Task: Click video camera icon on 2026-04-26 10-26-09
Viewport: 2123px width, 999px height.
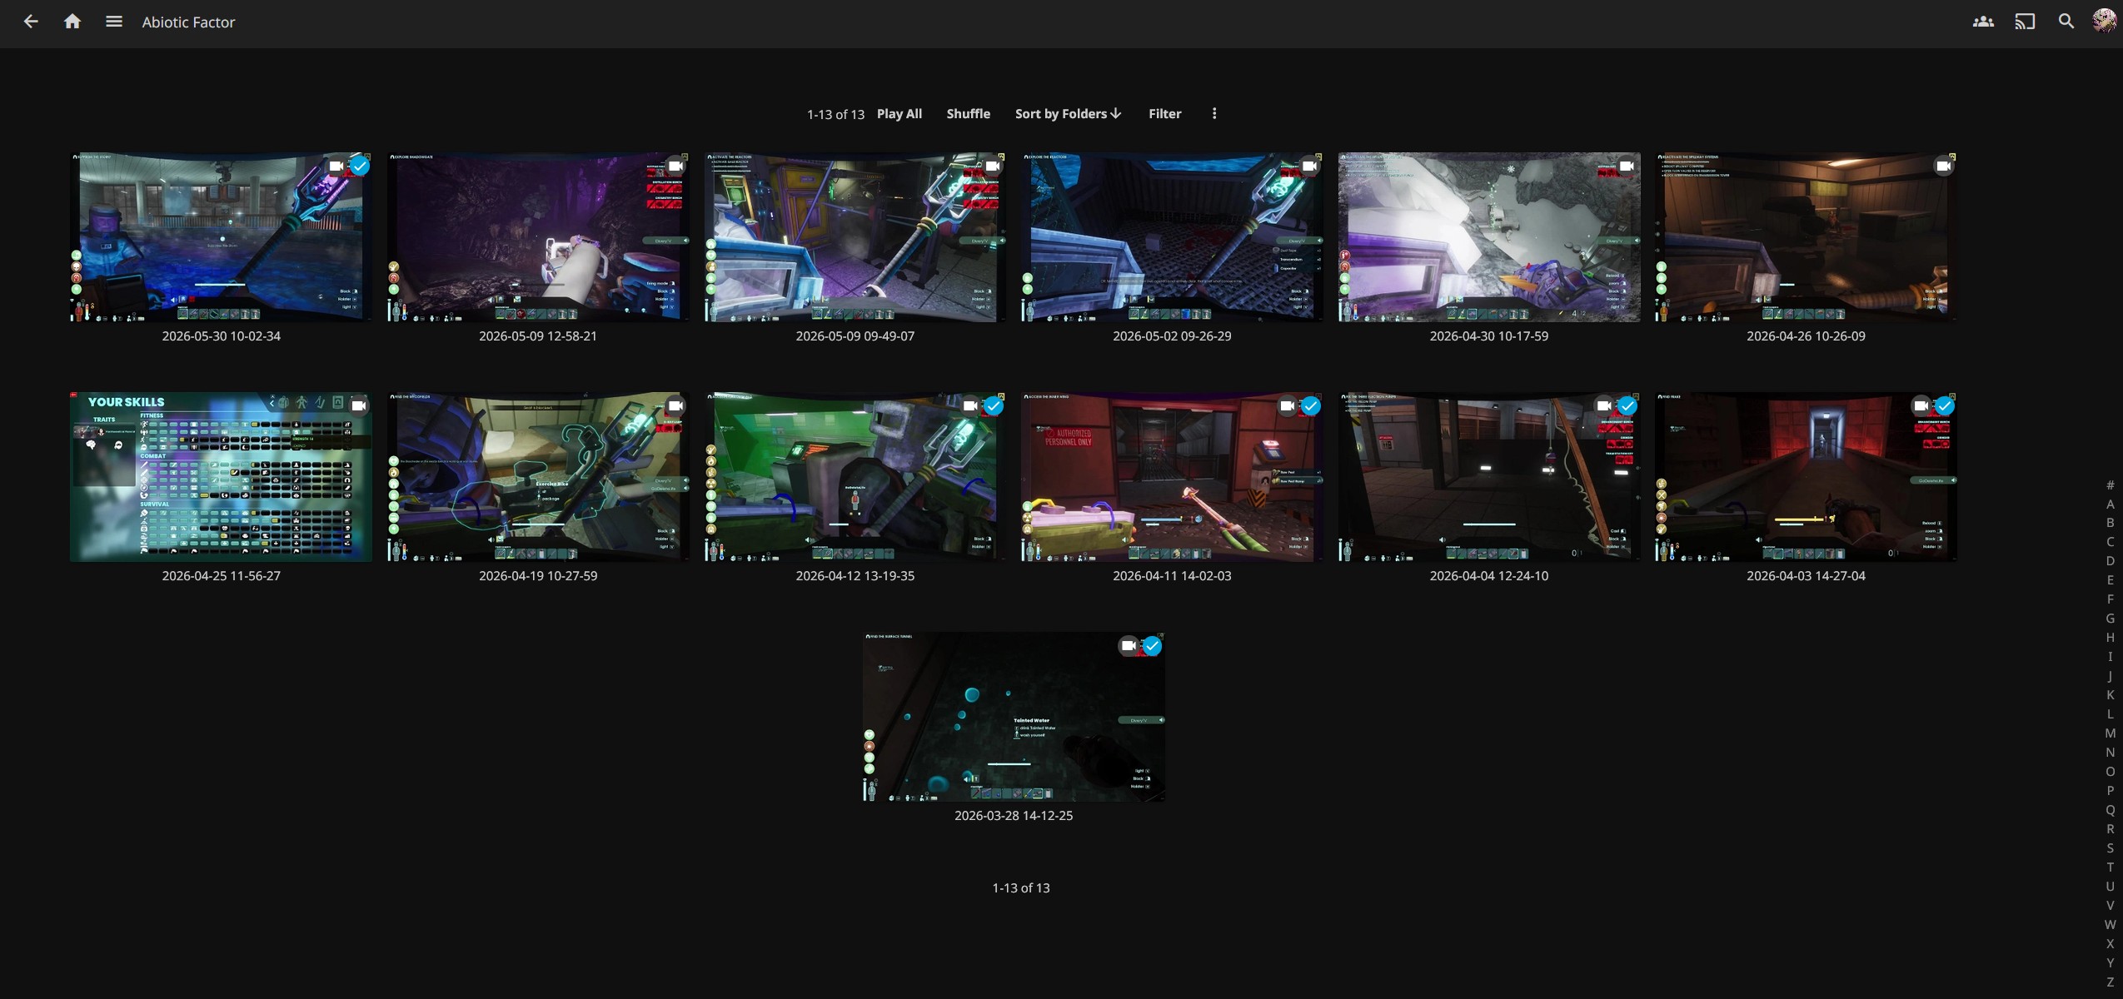Action: 1943,166
